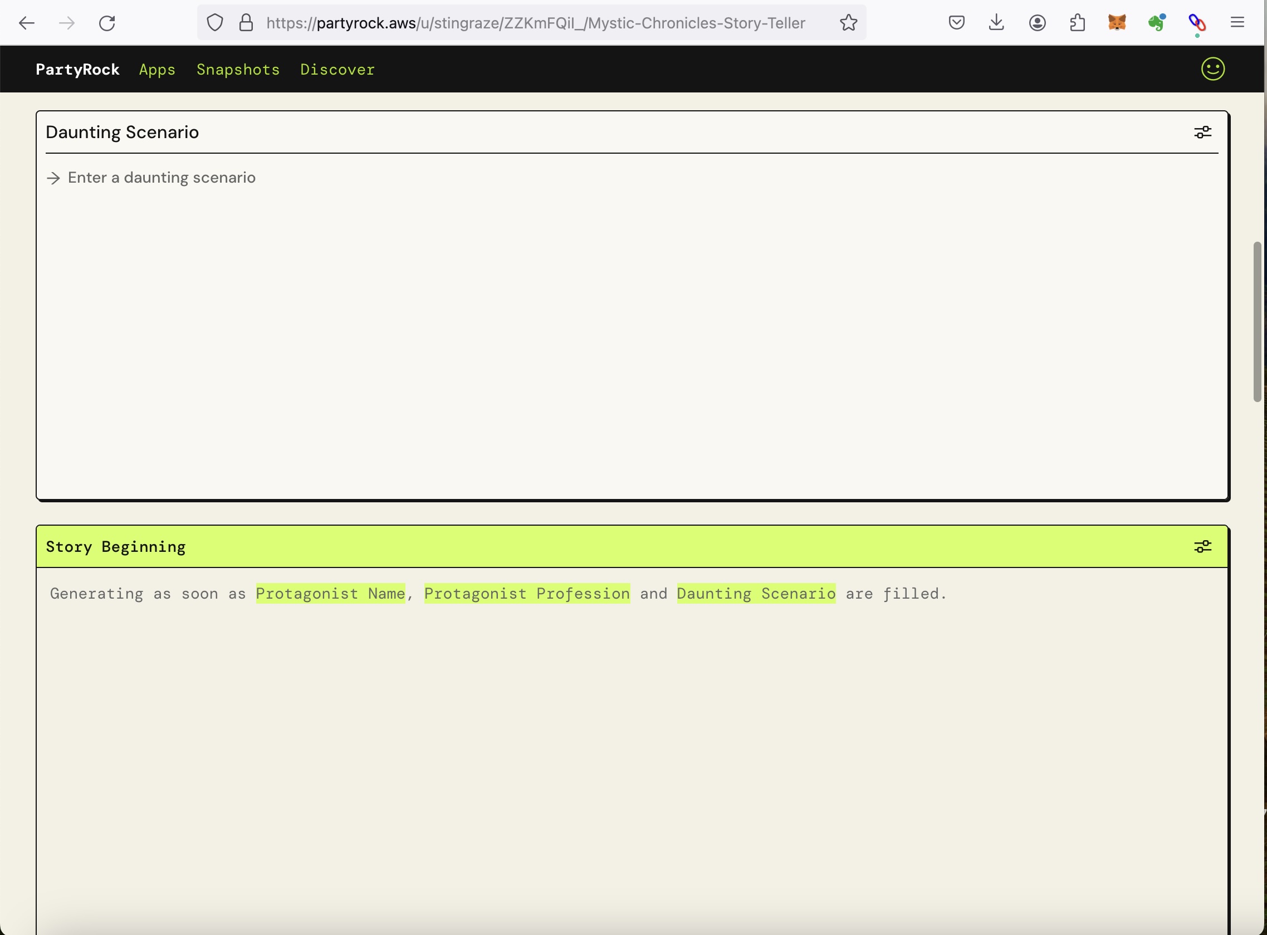Click the Enter a daunting scenario field
The width and height of the screenshot is (1267, 935).
point(162,178)
